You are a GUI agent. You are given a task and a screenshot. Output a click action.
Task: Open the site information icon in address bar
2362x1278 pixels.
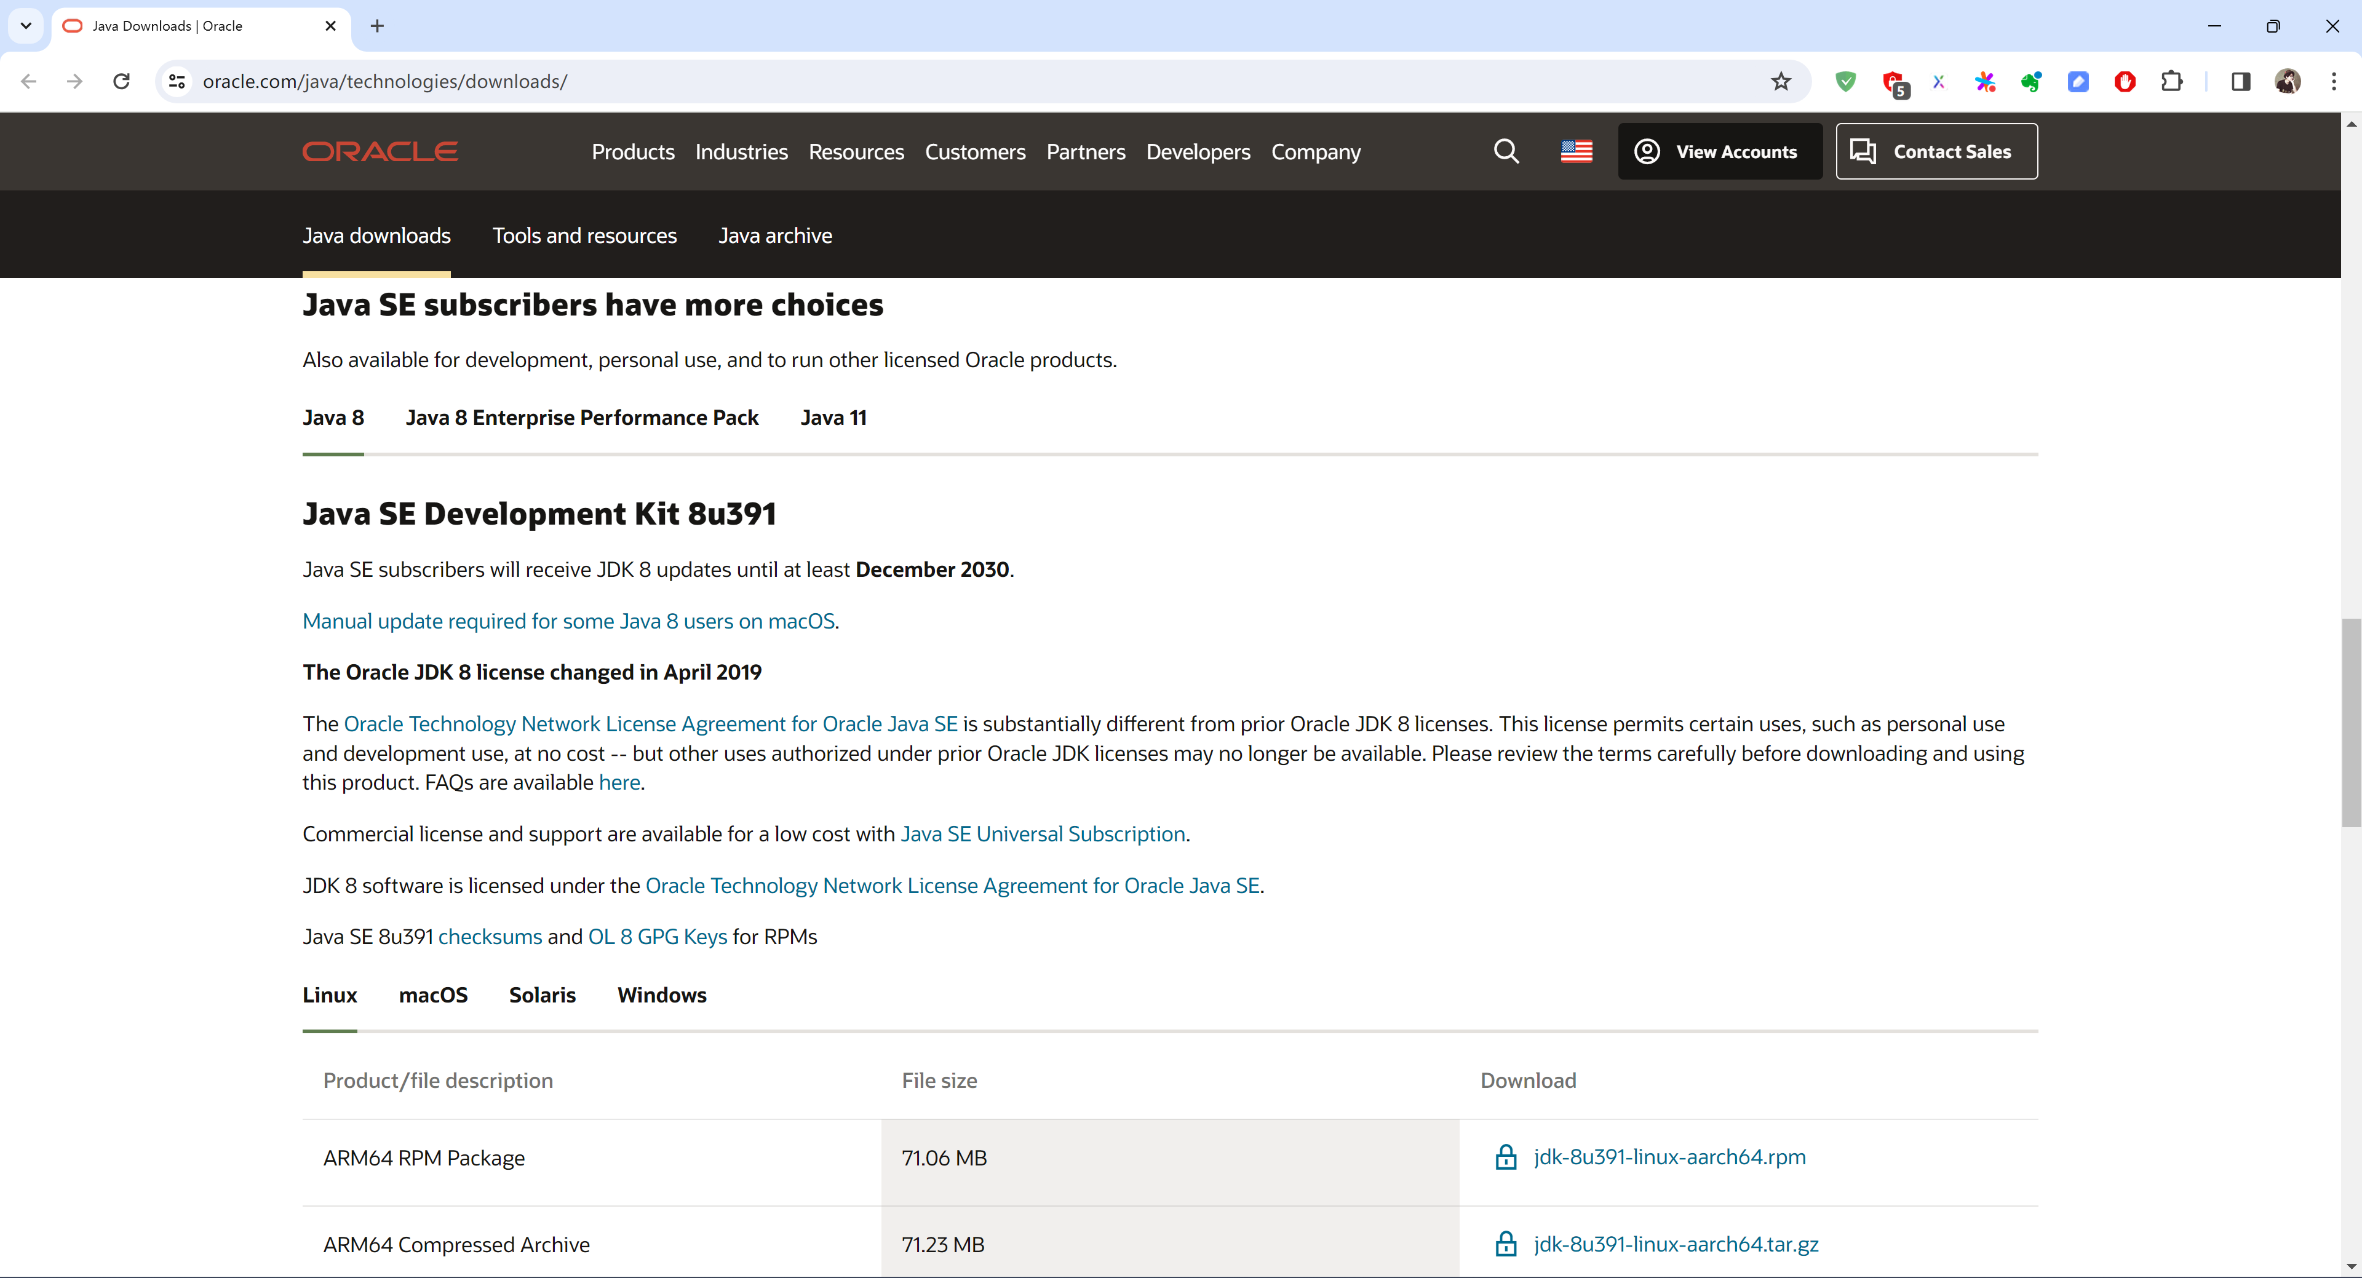point(178,82)
